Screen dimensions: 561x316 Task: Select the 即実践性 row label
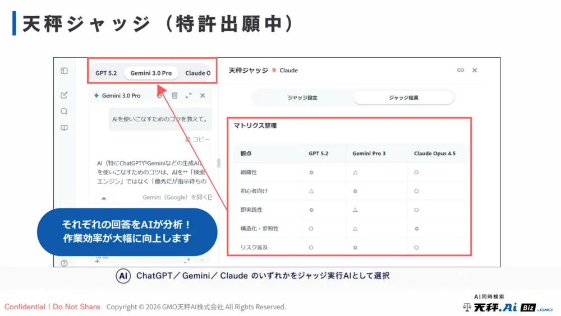(251, 210)
